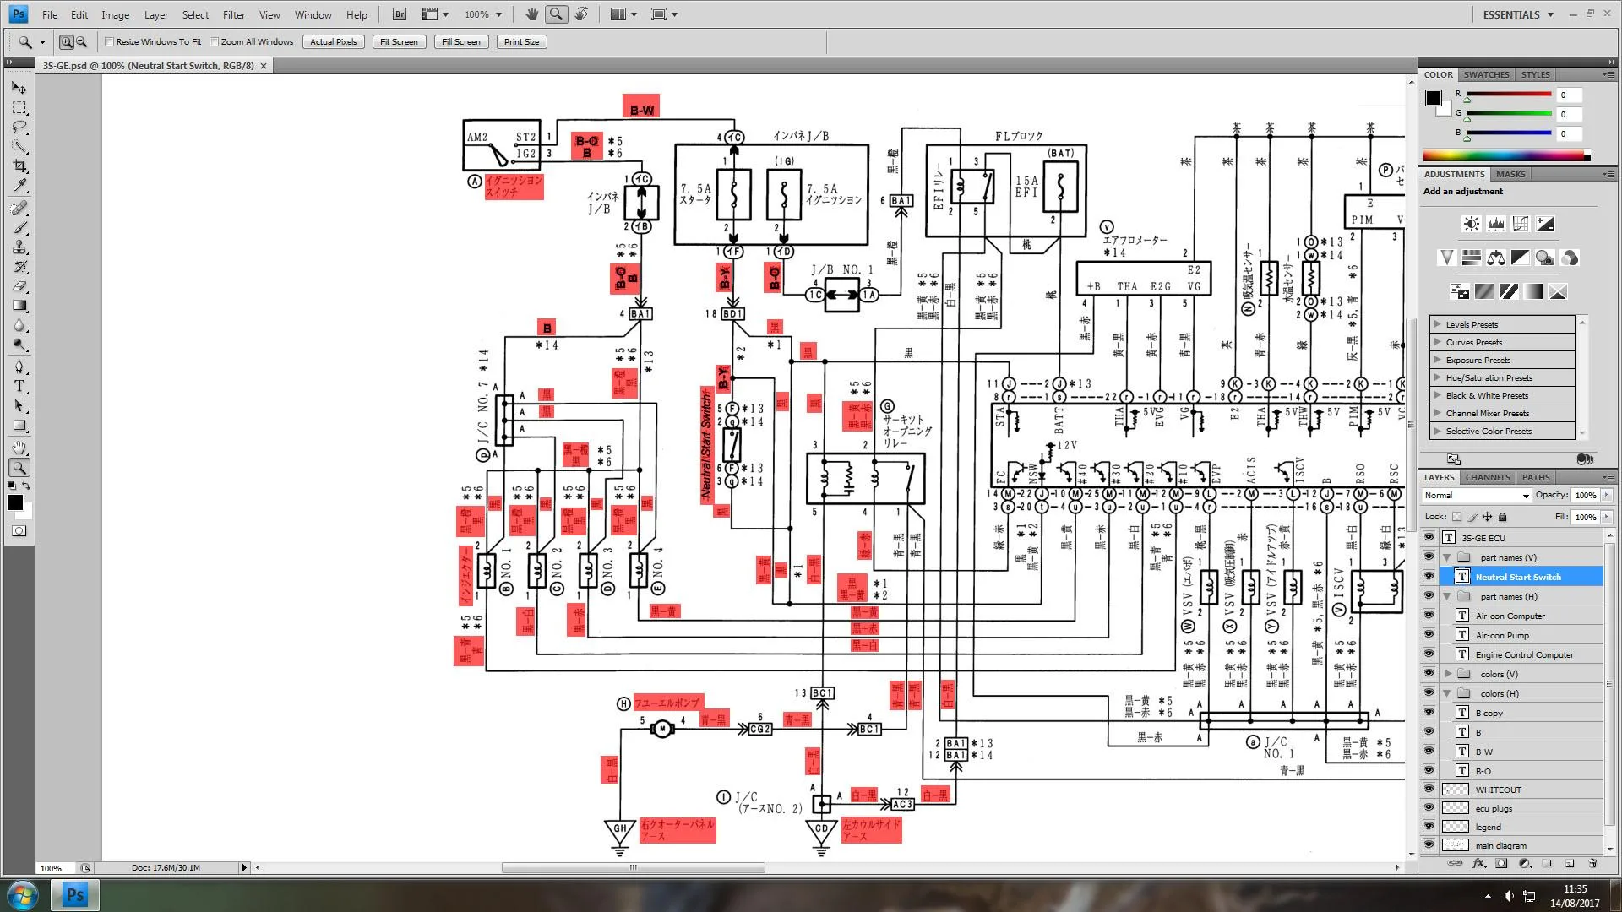Screen dimensions: 1622x912
Task: Select the Eyedropper tool
Action: 19,186
